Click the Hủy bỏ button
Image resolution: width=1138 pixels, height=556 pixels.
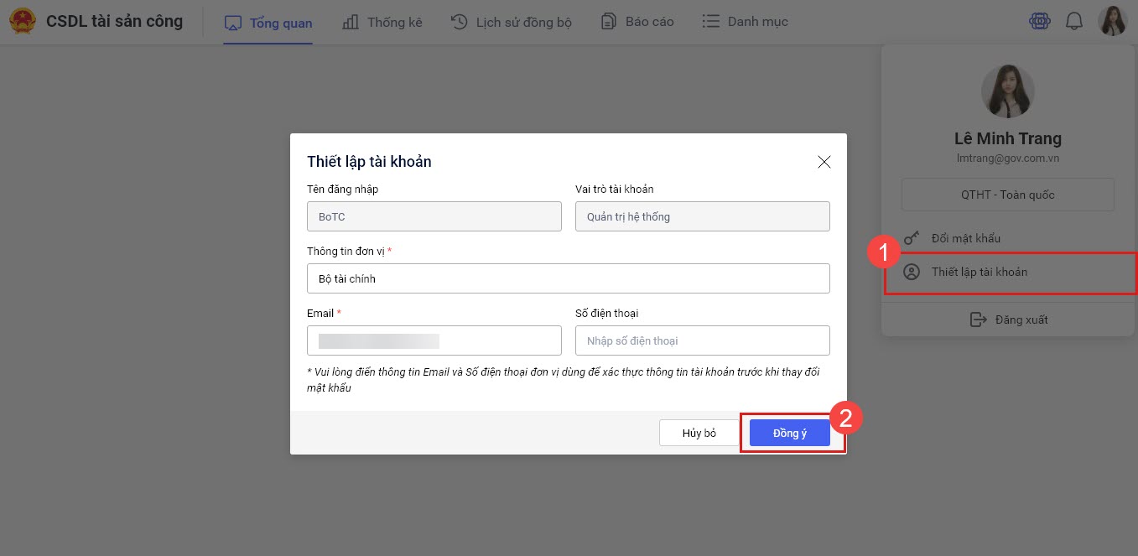coord(699,433)
